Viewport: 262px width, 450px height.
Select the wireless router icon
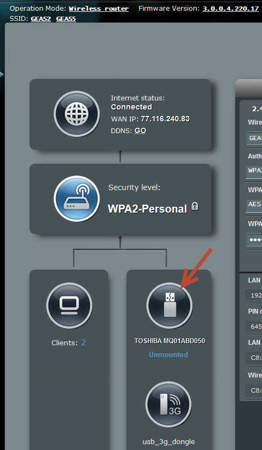tap(77, 199)
